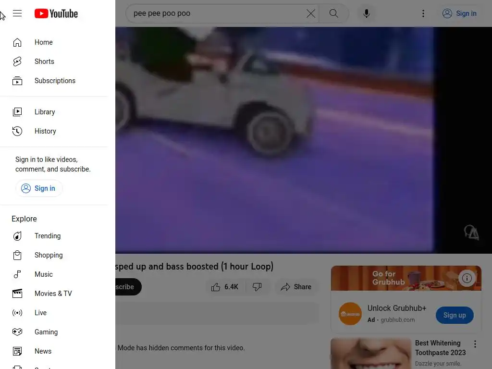Click the Subscriptions icon
This screenshot has height=369, width=492.
(17, 81)
